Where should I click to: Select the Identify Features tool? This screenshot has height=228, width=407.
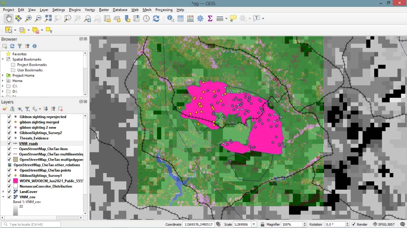tap(171, 18)
